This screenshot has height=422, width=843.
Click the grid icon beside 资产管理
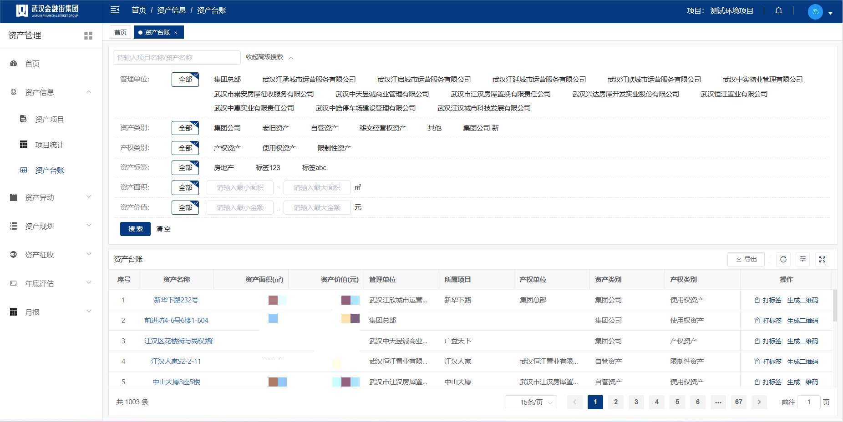(x=88, y=35)
